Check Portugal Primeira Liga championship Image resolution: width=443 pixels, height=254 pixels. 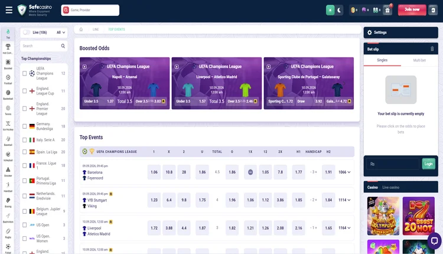25,181
